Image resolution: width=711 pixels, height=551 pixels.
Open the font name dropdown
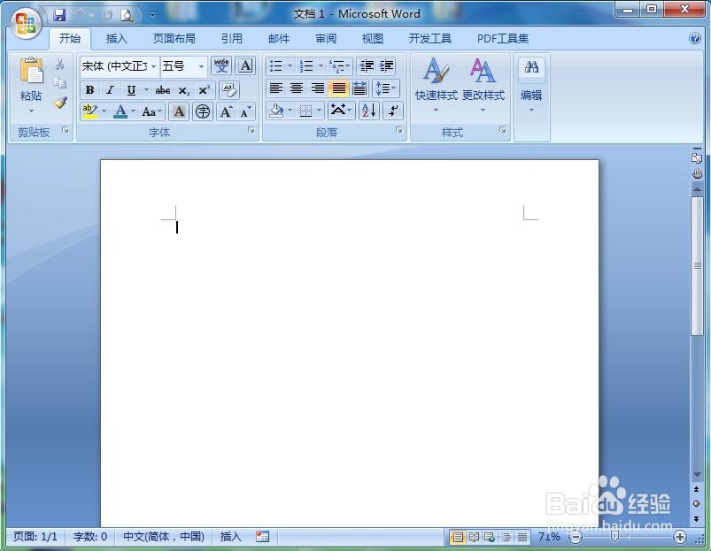(154, 66)
